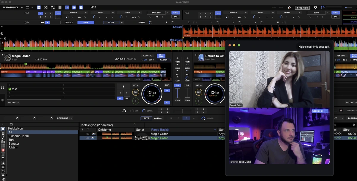Click the pad mode grid icon on deck 1
This screenshot has height=181, width=357.
pos(3,88)
